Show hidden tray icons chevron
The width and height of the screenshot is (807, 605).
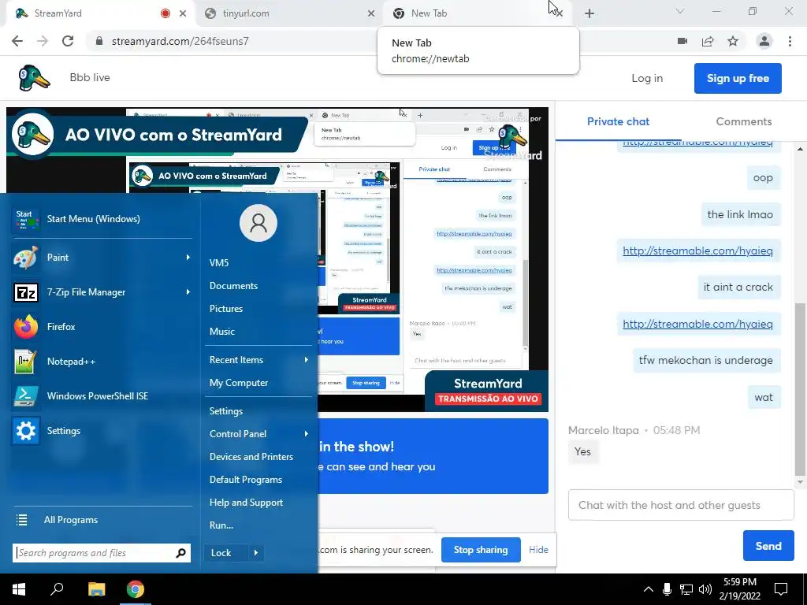pos(649,589)
